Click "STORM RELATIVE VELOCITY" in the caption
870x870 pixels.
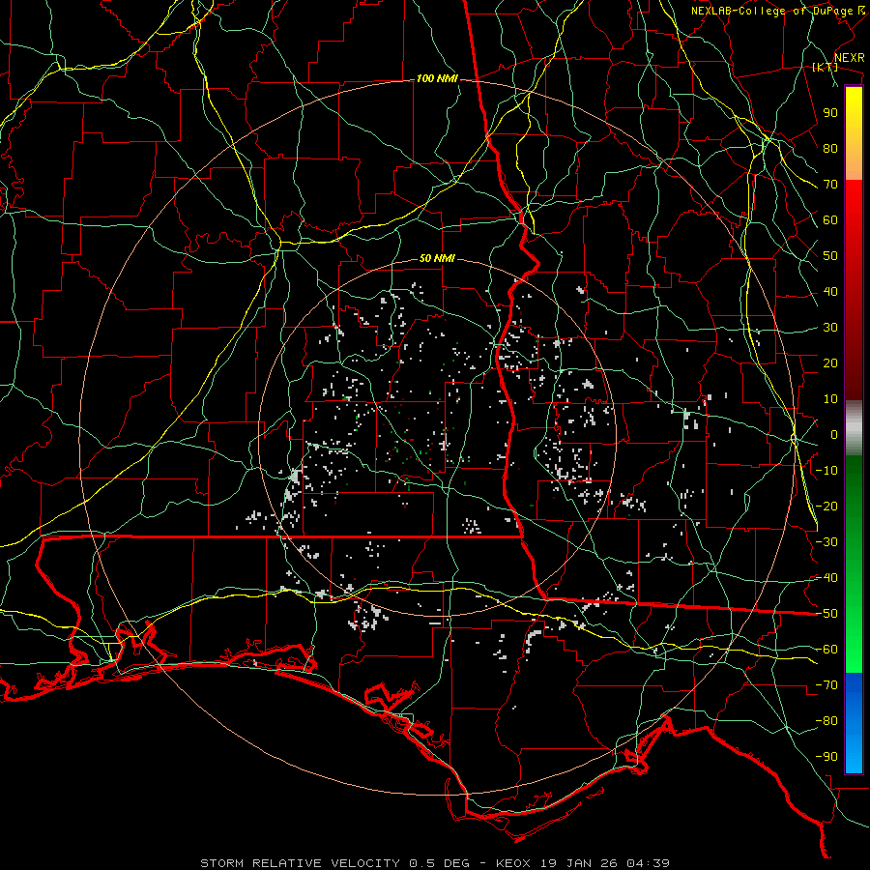[300, 863]
